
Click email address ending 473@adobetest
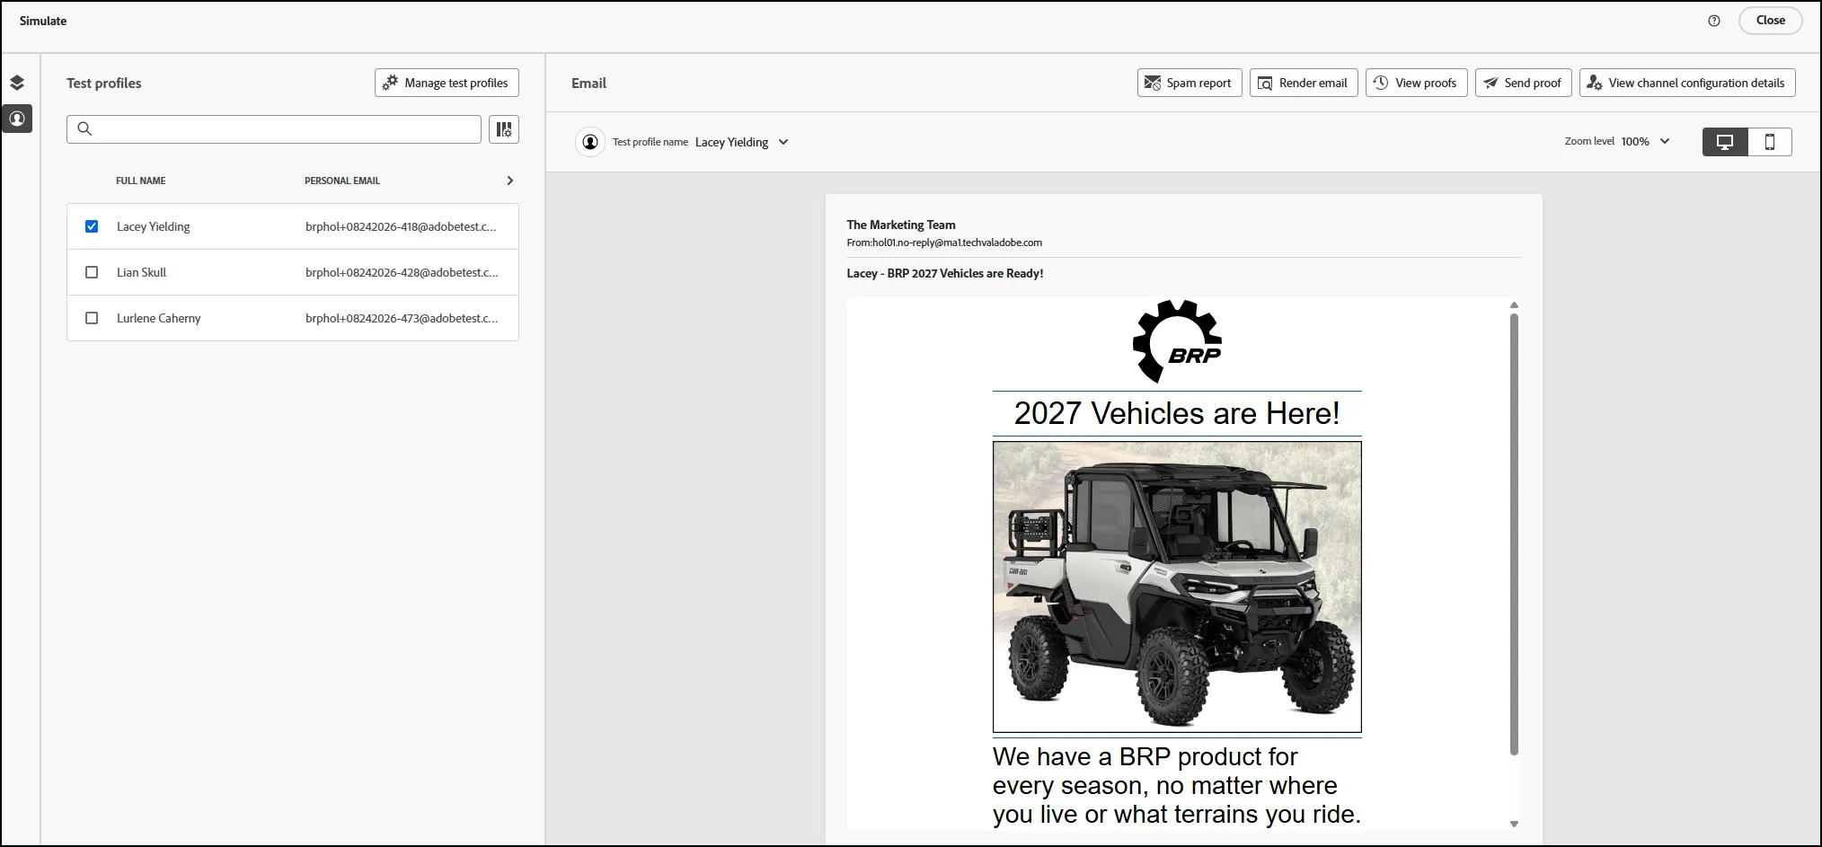tap(402, 318)
